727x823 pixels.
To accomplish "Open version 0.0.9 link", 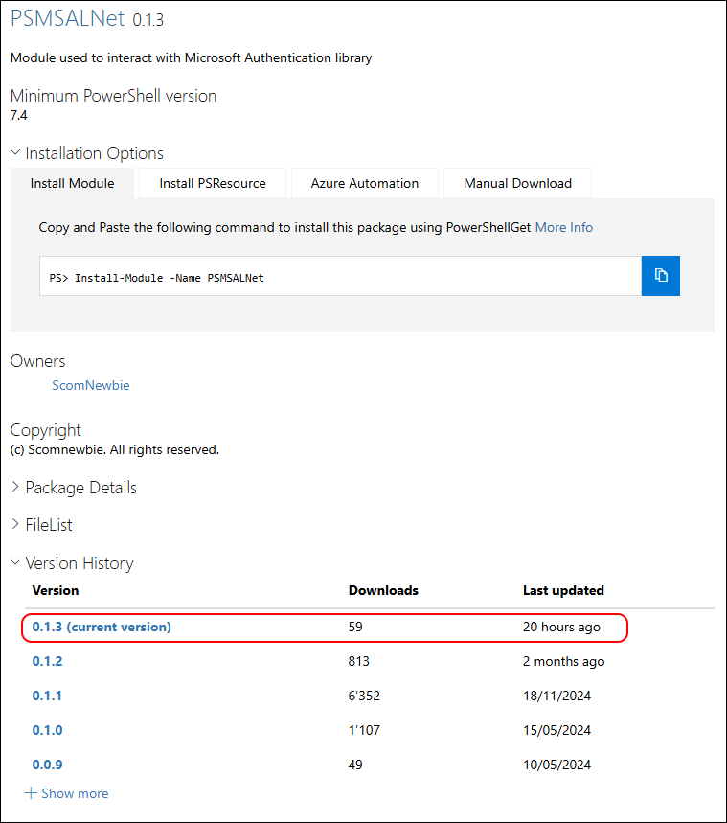I will pyautogui.click(x=47, y=765).
